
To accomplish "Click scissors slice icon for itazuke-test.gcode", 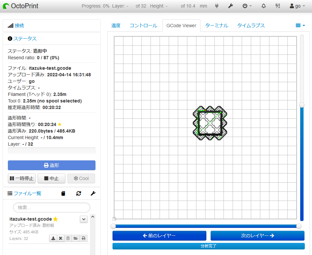I will tap(61, 238).
